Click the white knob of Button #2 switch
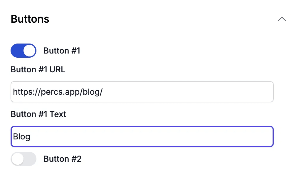This screenshot has height=180, width=299. pos(18,159)
